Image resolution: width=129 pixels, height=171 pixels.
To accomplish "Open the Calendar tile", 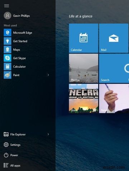I will click(x=83, y=38).
